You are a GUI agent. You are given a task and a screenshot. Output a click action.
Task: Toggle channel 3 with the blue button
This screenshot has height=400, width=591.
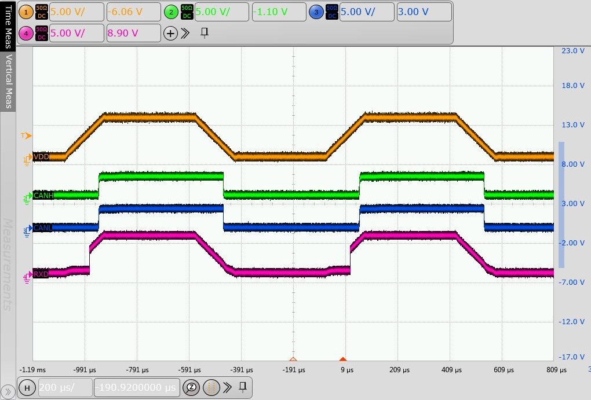[316, 12]
